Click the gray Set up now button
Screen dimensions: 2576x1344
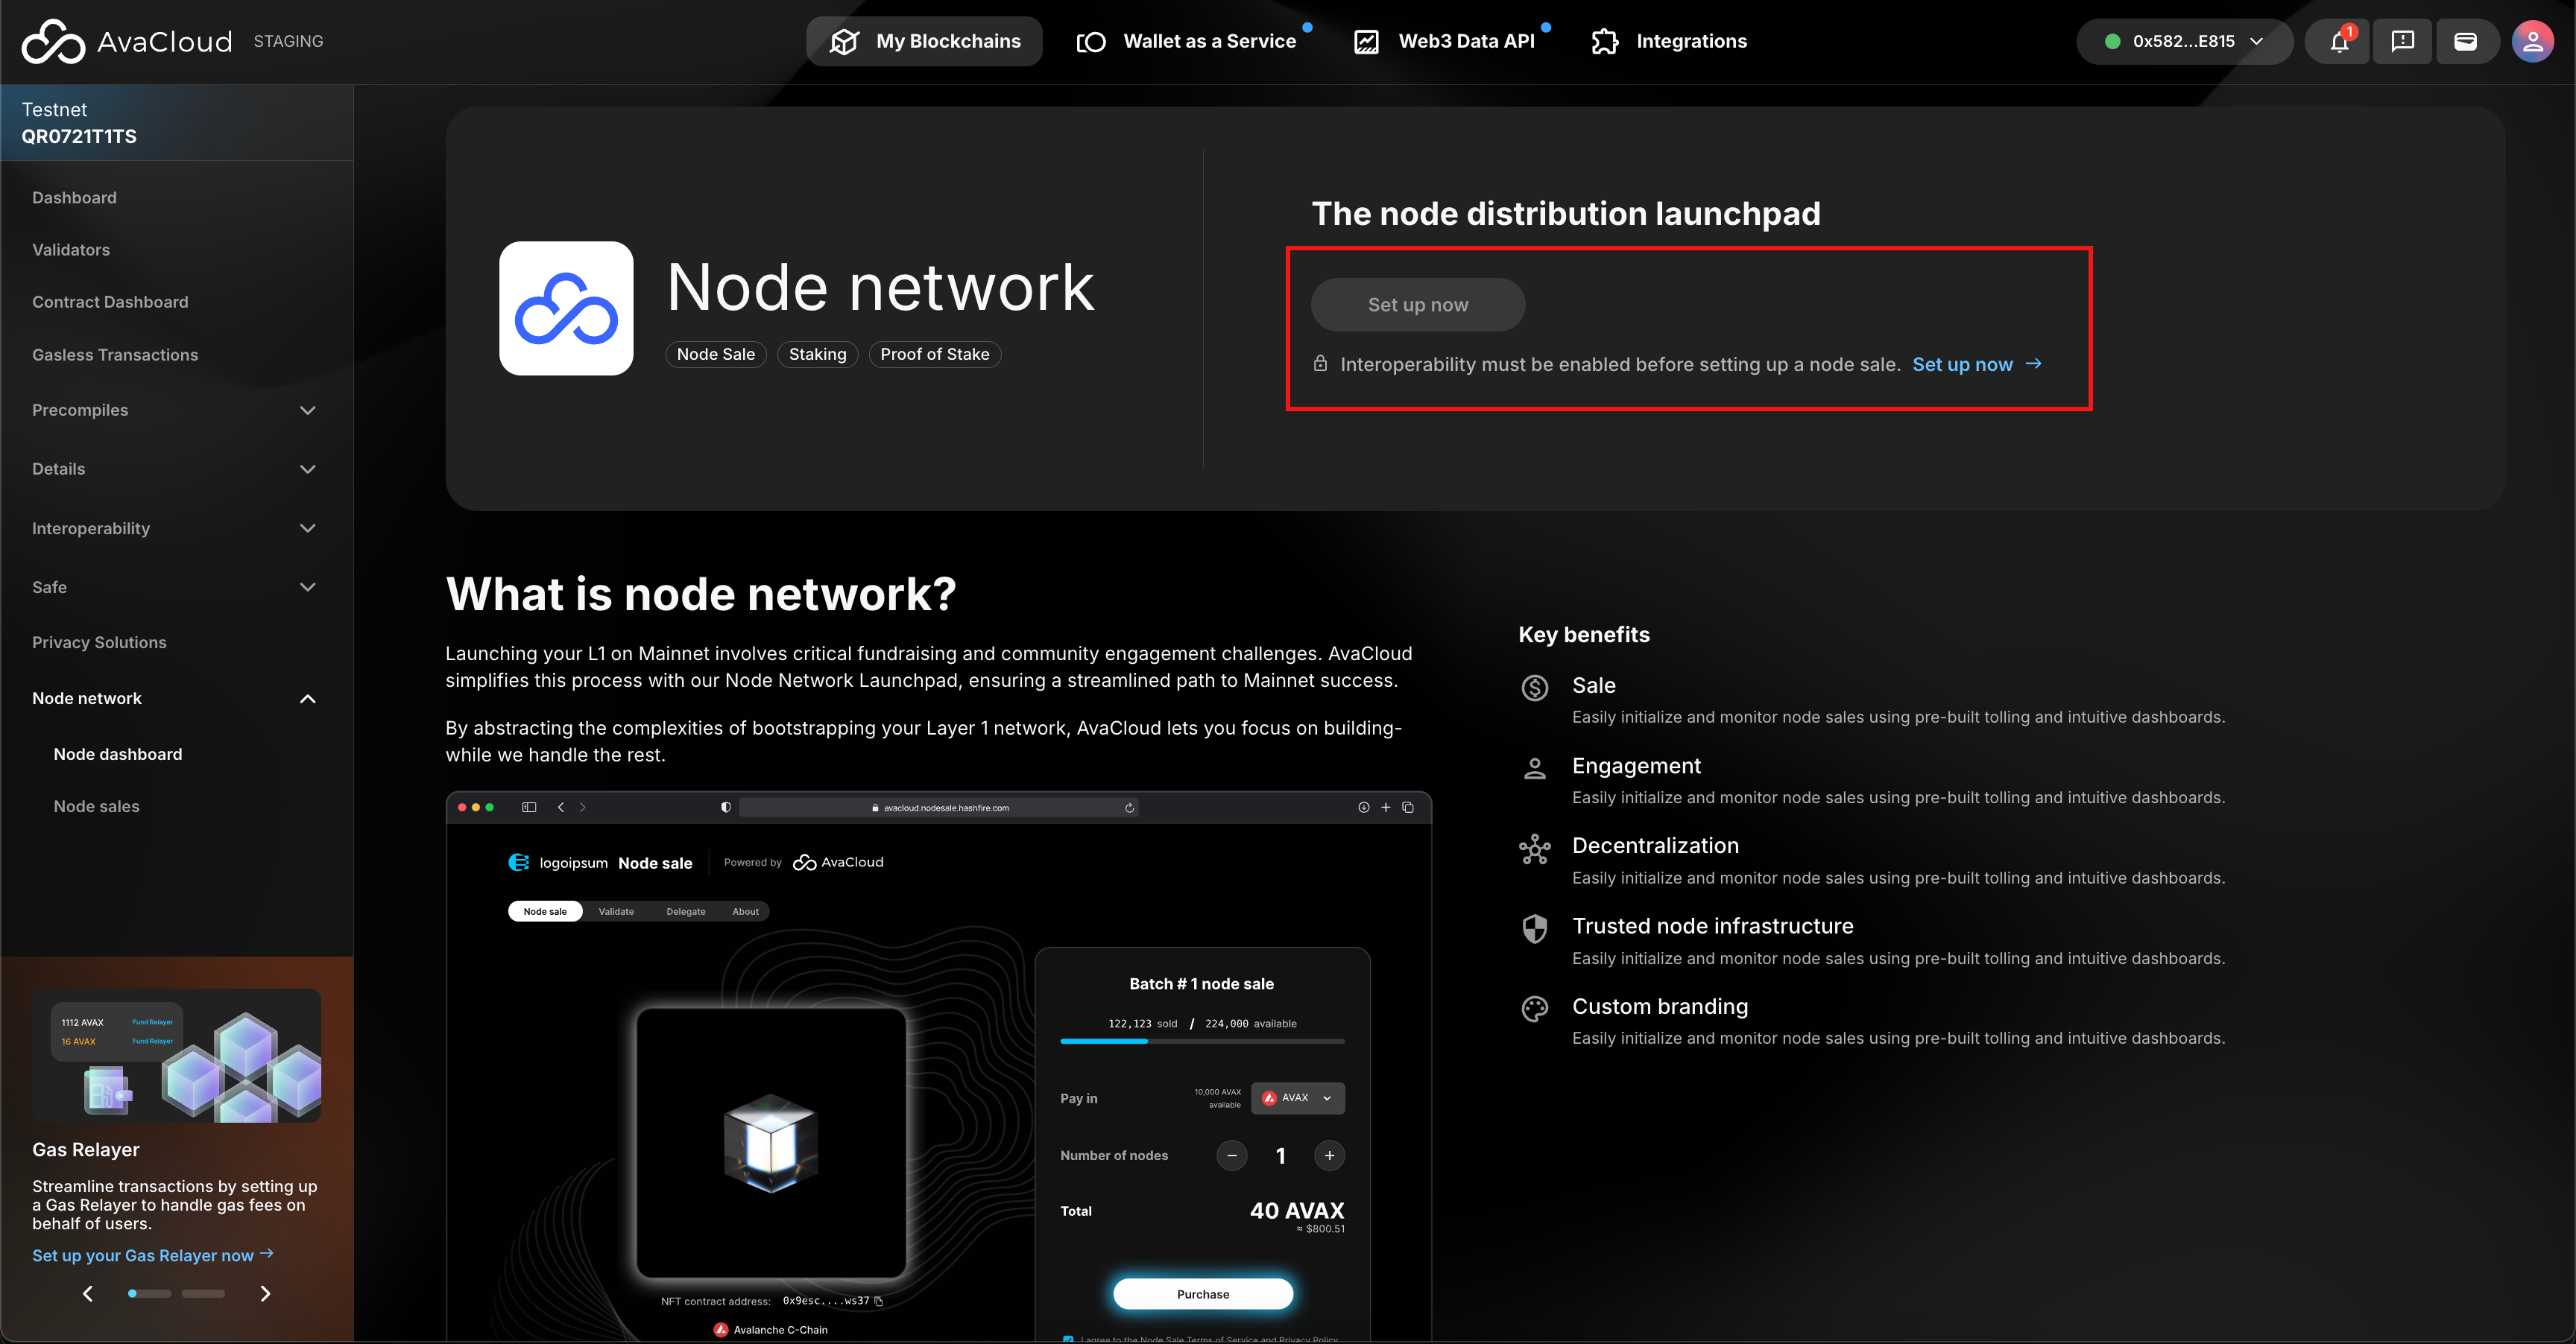click(1417, 305)
